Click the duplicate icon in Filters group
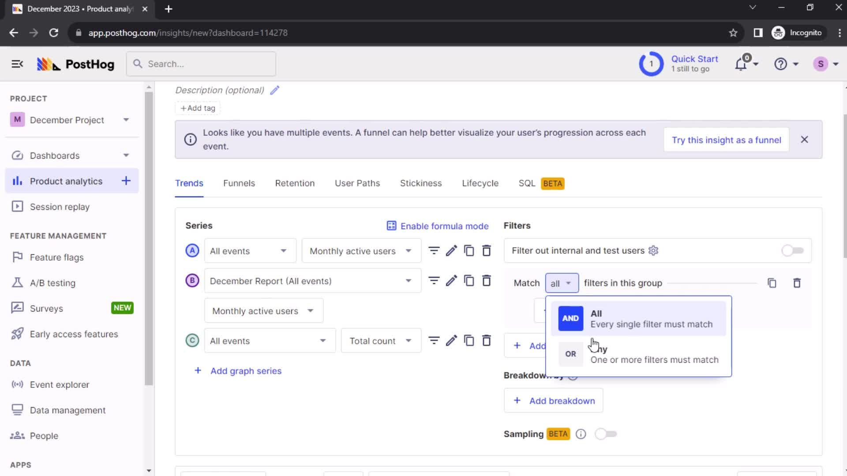Screen dimensions: 847x476 pyautogui.click(x=772, y=283)
